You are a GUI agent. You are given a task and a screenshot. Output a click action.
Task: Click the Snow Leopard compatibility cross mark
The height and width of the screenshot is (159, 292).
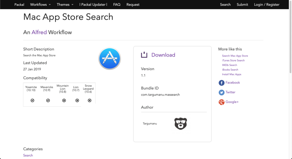pos(90,100)
